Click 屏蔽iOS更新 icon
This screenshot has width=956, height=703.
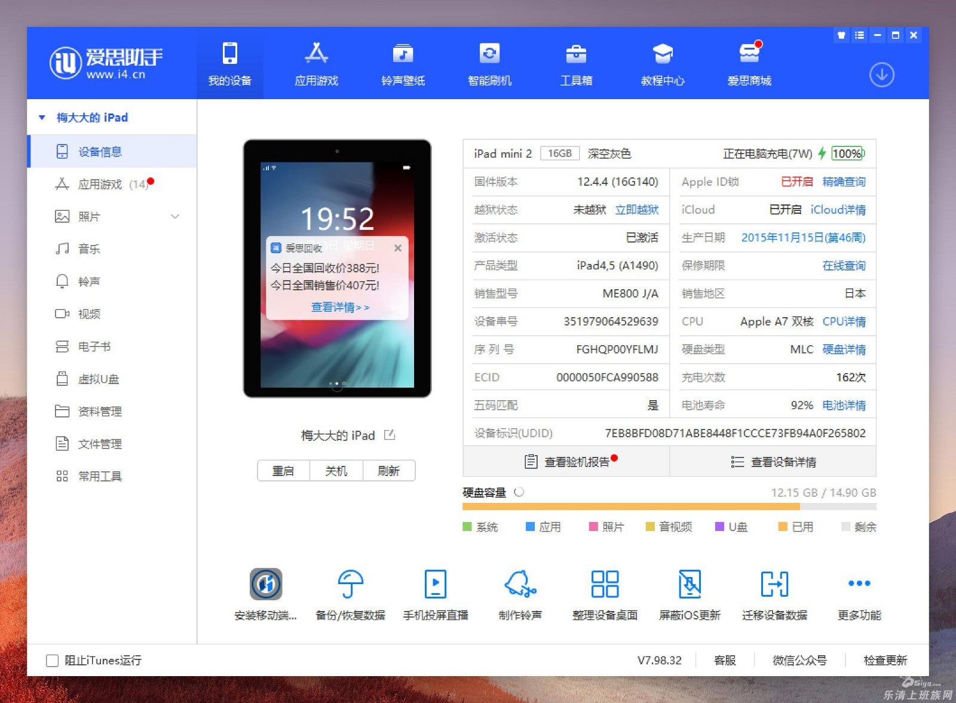(x=690, y=584)
